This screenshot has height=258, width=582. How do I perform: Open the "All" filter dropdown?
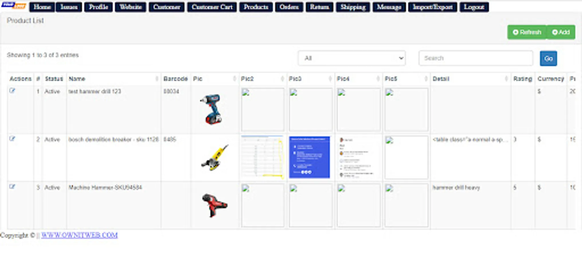pos(352,58)
